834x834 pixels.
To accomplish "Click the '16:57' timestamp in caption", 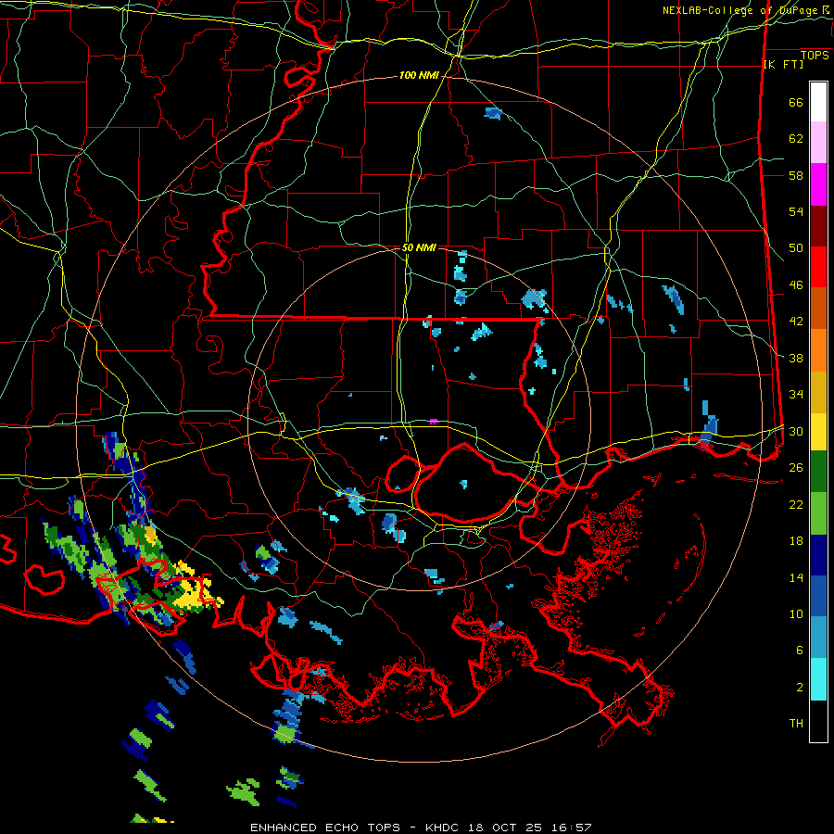I will pos(572,828).
